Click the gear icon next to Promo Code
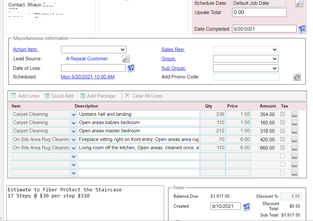Viewport: 313px width, 221px height. point(297,77)
